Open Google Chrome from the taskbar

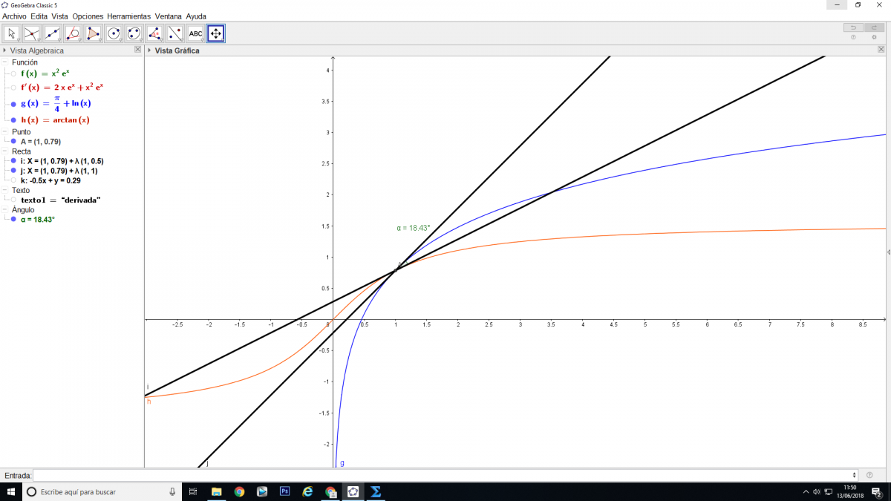coord(239,491)
